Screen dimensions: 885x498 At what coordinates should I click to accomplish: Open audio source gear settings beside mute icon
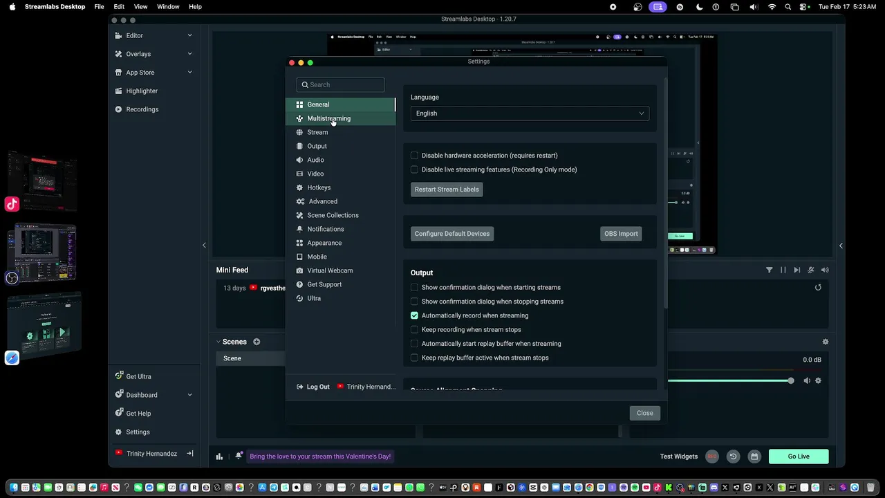(x=818, y=380)
